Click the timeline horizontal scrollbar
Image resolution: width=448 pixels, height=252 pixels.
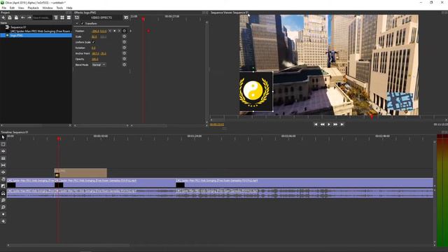click(69, 245)
